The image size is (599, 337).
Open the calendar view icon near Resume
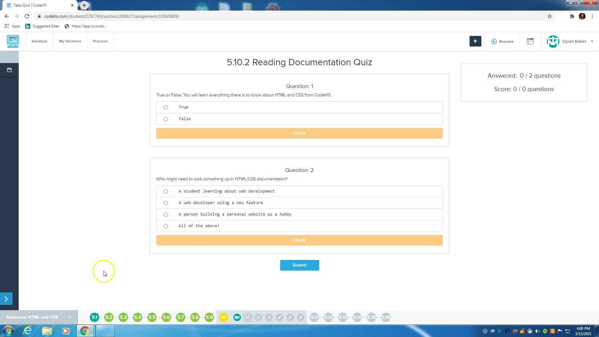coord(530,41)
